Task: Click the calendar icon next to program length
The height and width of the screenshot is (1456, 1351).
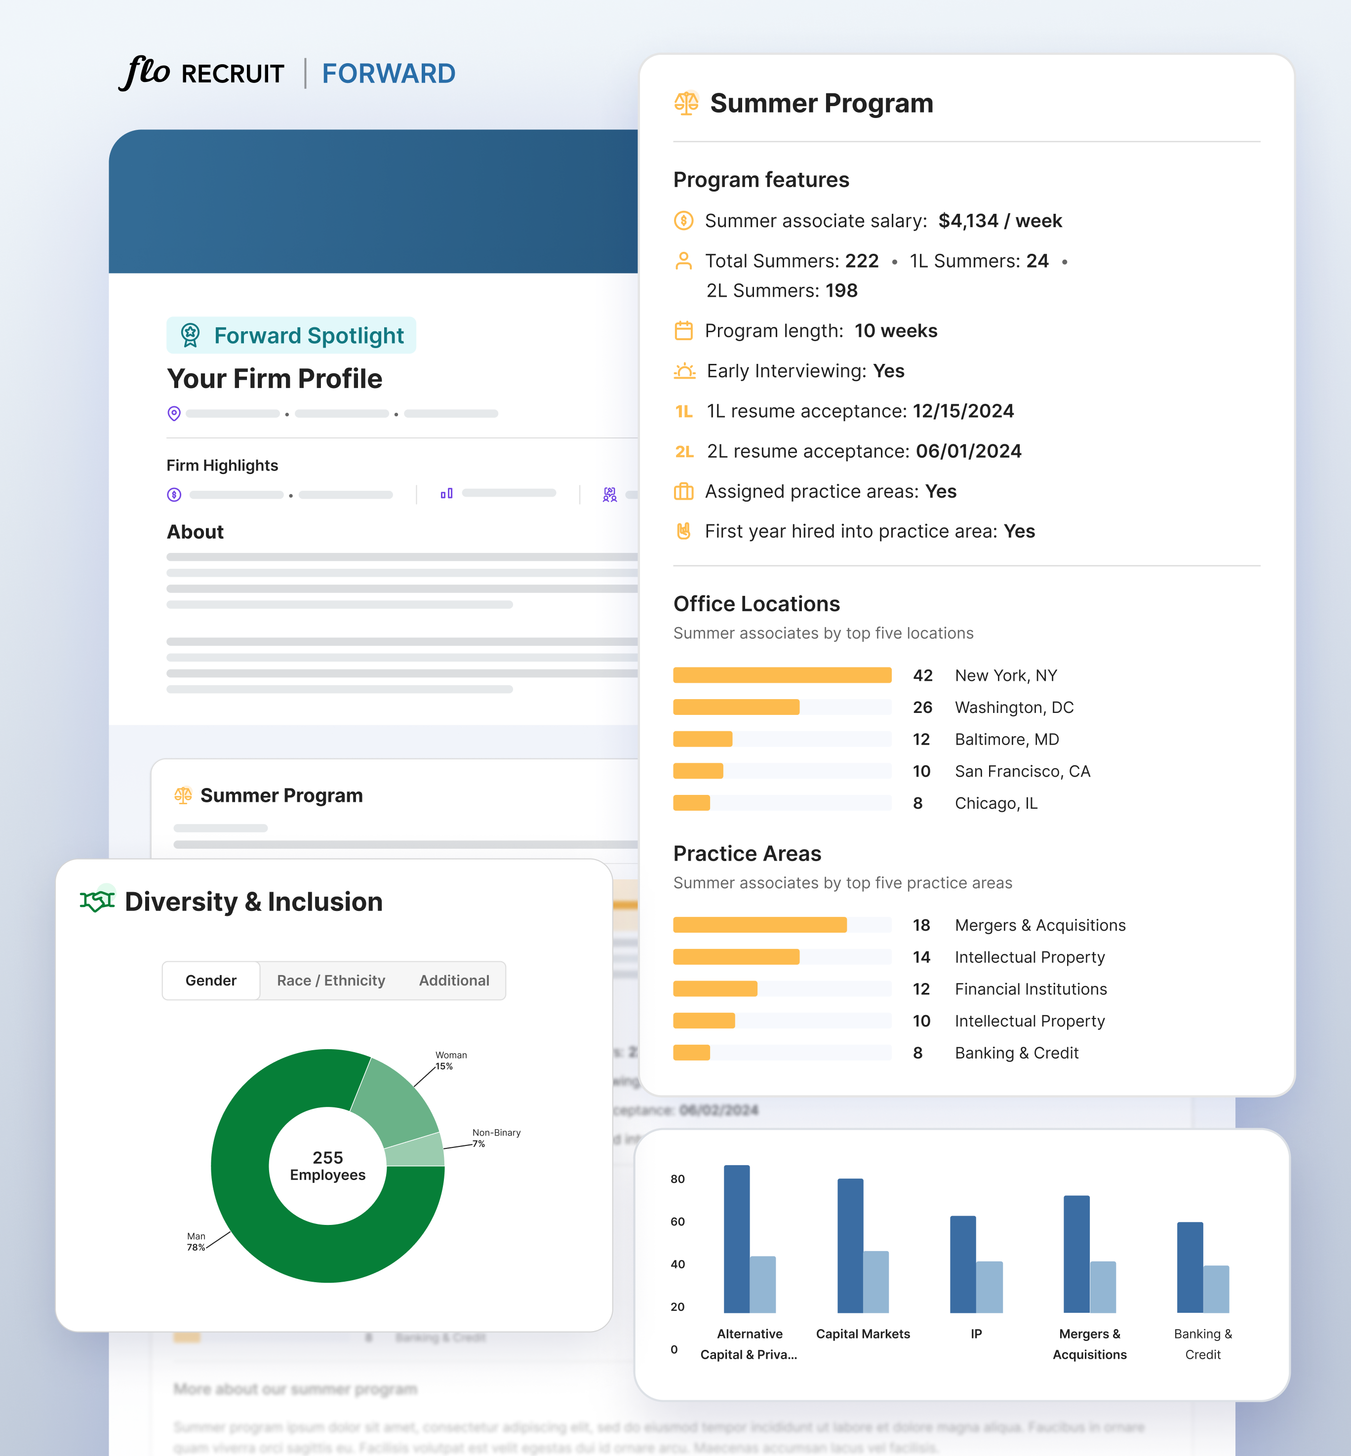Action: 684,330
